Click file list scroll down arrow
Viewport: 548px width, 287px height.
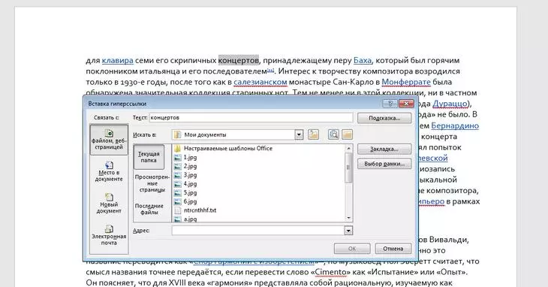point(348,218)
